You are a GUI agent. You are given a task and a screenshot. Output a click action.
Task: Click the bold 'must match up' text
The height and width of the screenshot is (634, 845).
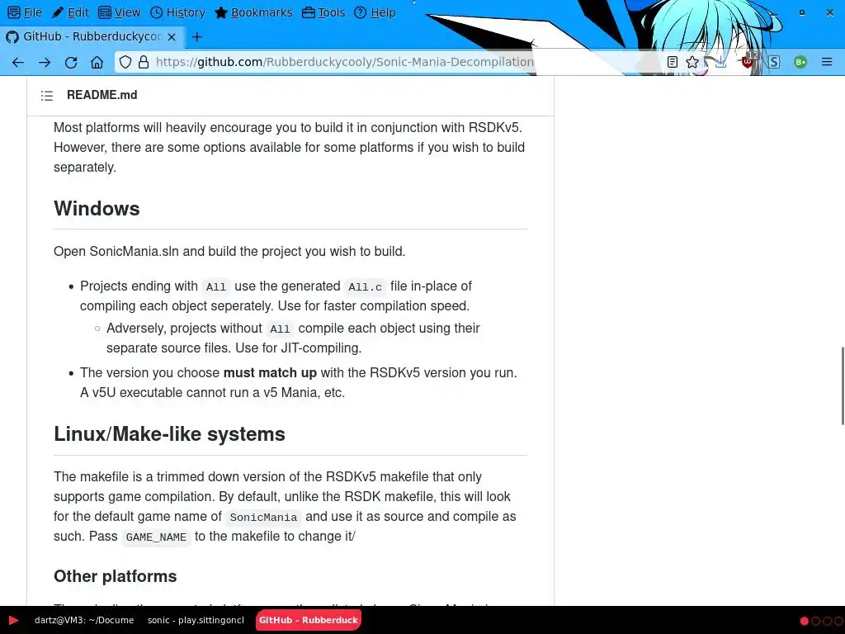click(x=270, y=373)
